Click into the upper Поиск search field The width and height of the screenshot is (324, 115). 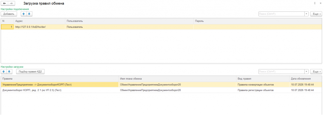281,14
